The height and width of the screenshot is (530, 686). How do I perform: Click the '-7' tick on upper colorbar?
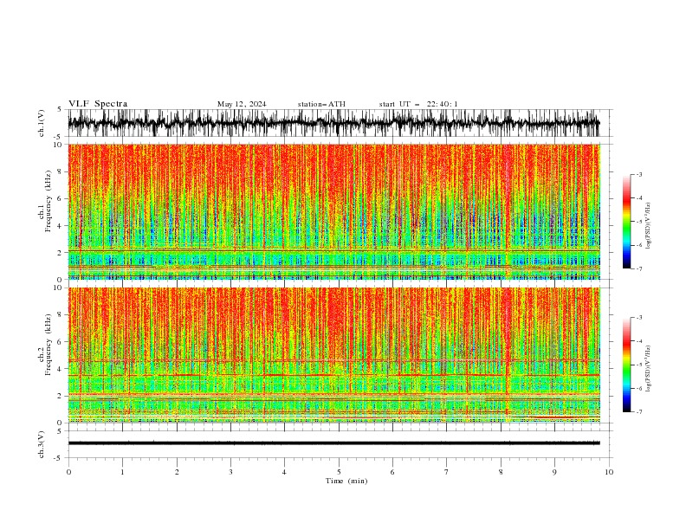(x=639, y=268)
